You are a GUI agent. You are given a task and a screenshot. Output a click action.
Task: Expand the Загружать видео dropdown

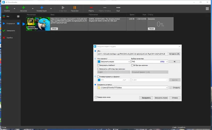114,62
